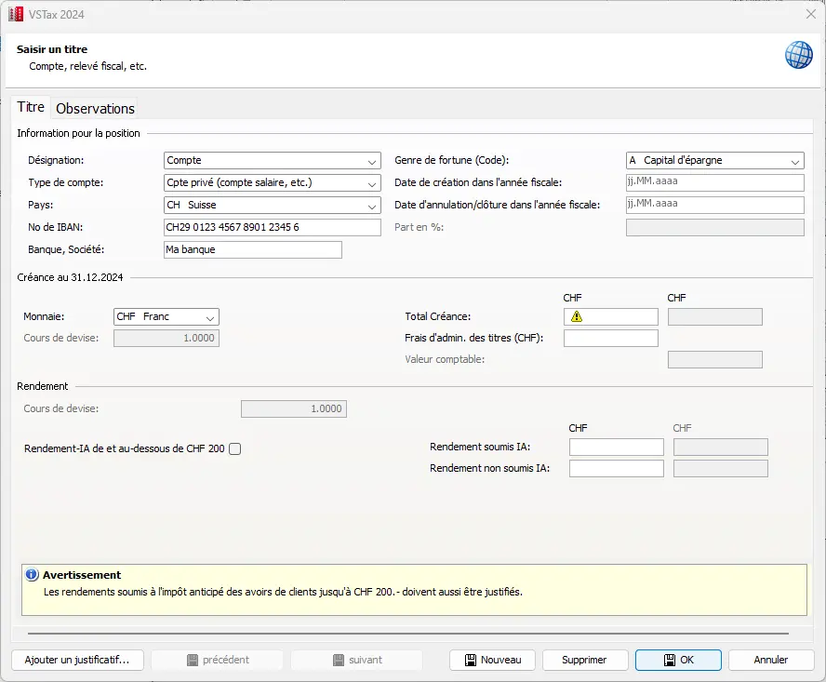Open the Pays country dropdown
This screenshot has width=826, height=682.
[x=372, y=206]
